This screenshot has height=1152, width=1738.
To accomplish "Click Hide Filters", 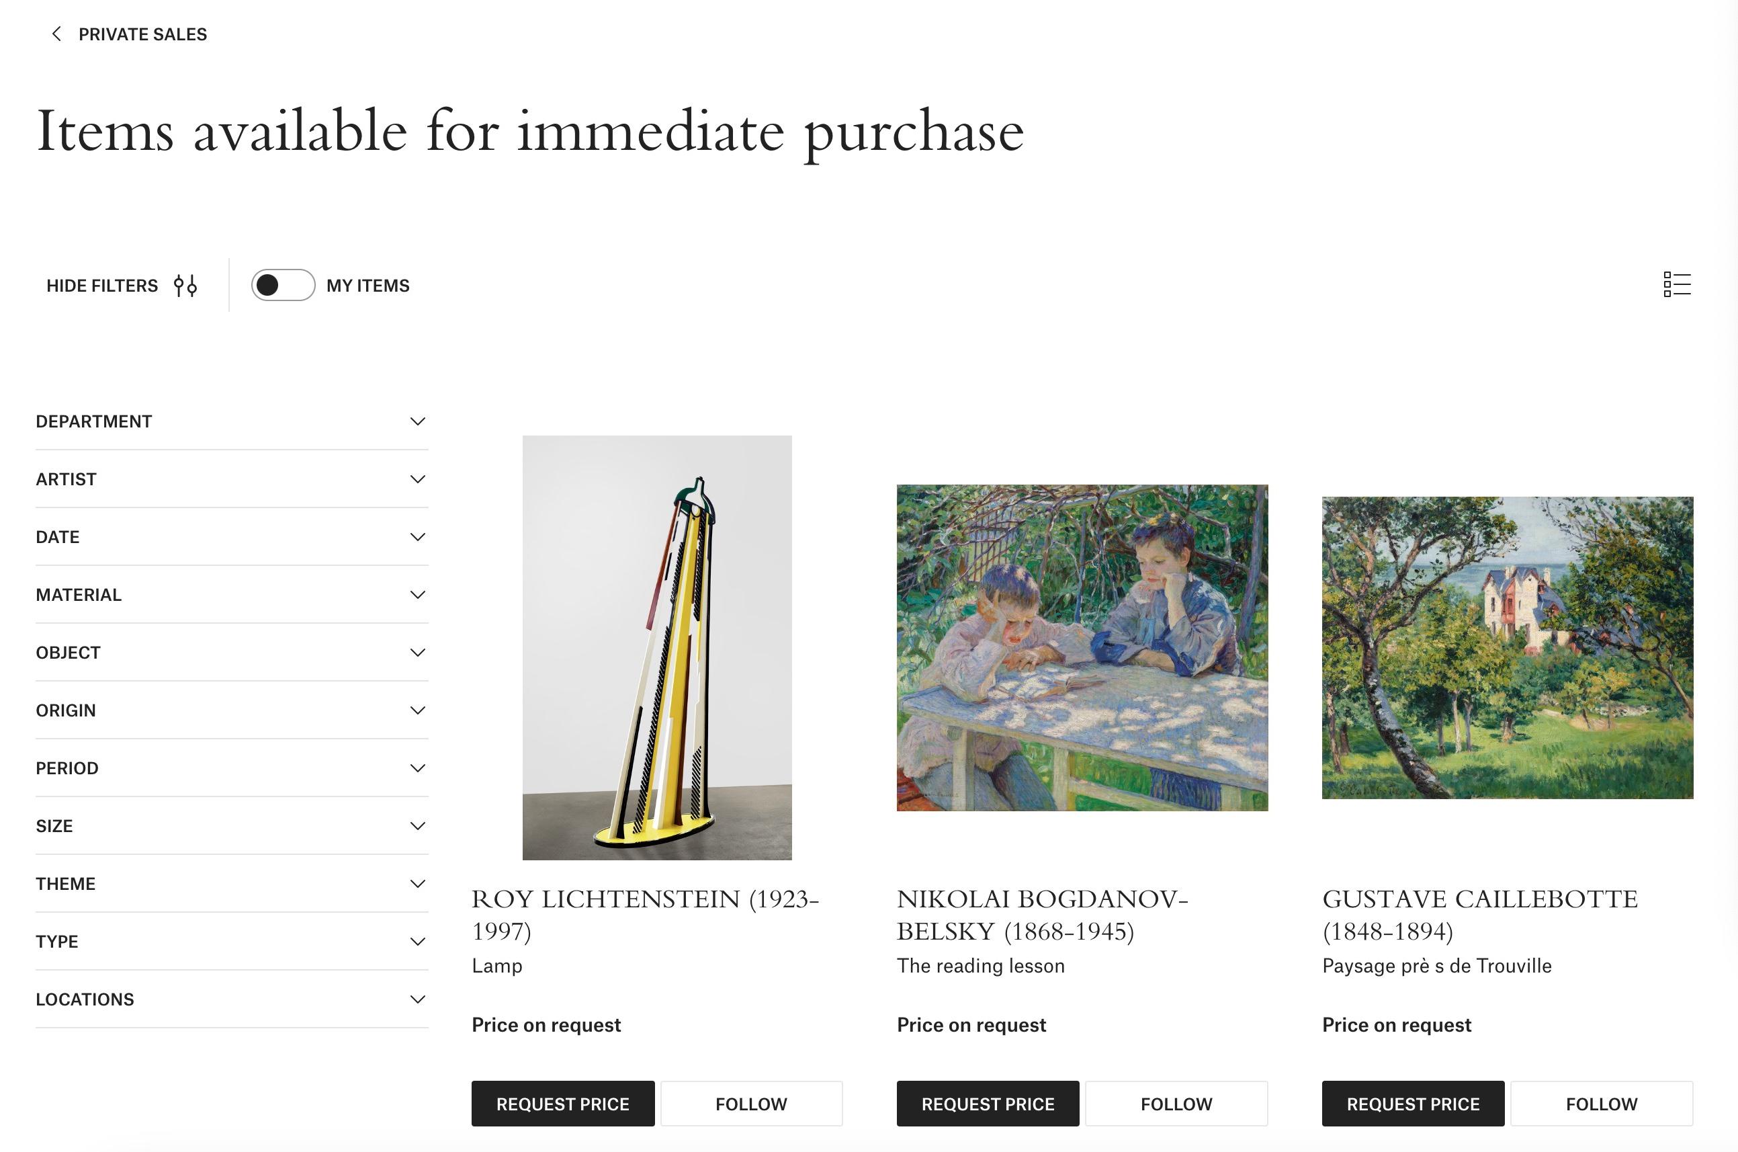I will 102,286.
